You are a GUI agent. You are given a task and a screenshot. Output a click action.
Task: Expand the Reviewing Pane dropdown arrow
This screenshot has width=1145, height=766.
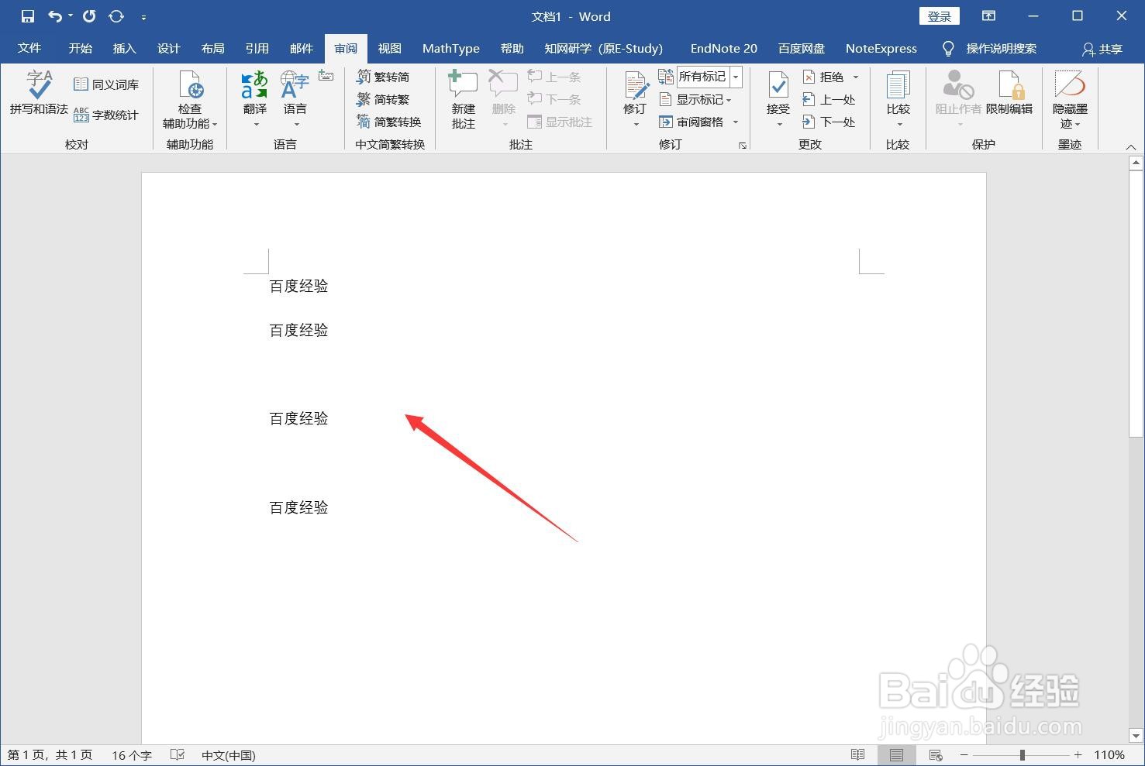pos(736,122)
